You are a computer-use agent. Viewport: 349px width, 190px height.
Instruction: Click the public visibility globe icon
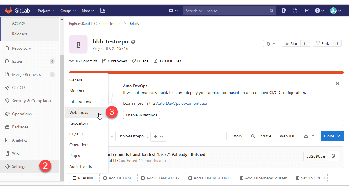click(133, 42)
